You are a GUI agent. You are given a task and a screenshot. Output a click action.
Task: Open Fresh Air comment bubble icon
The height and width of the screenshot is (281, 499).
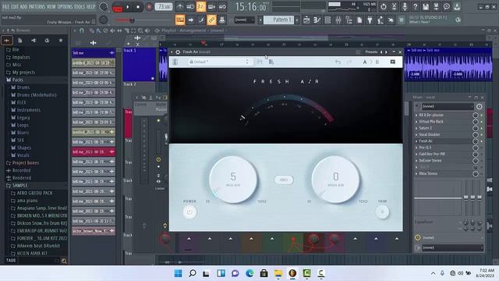click(393, 62)
